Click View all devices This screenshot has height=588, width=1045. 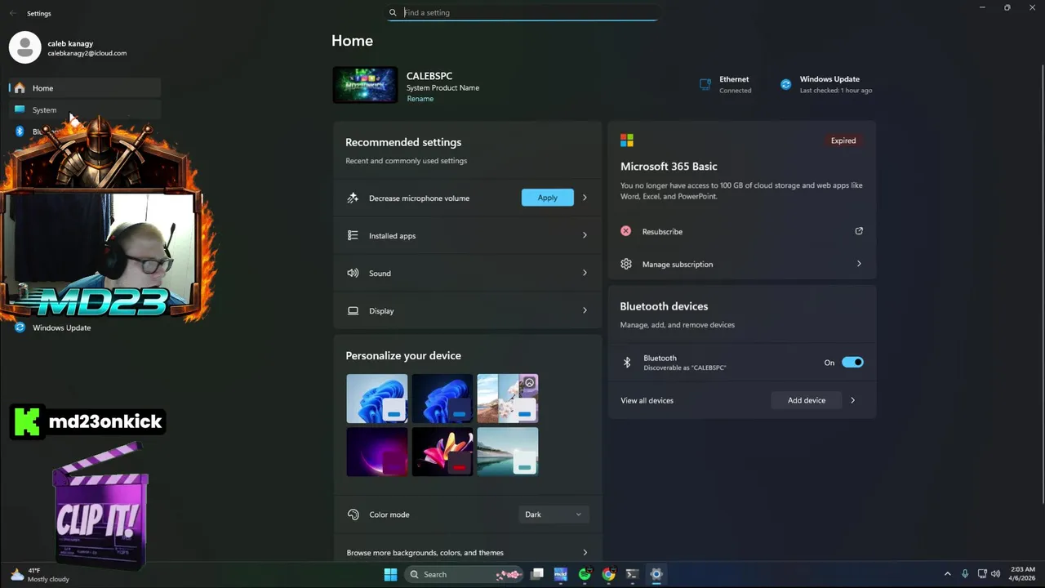tap(647, 400)
